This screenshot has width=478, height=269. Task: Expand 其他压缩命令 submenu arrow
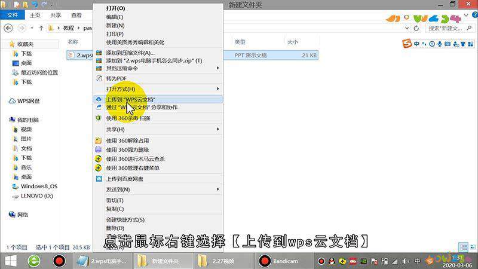tap(217, 68)
